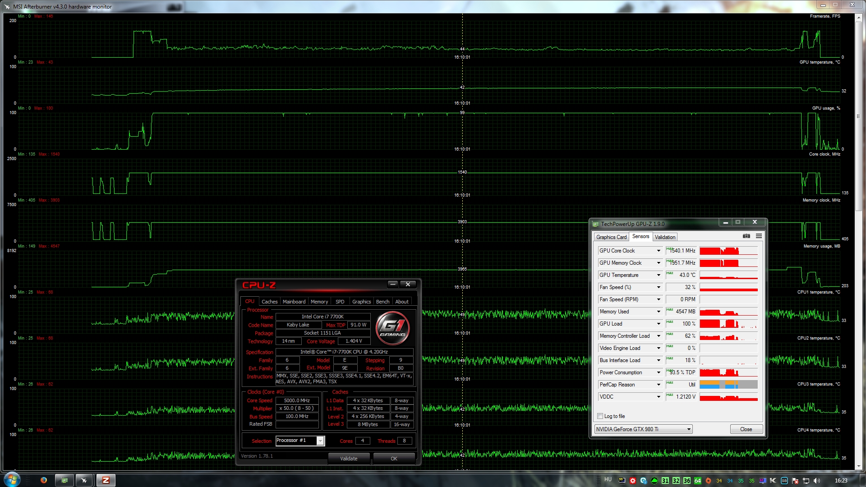The height and width of the screenshot is (487, 866).
Task: Expand the Fan Speed (%) sensor dropdown
Action: (658, 287)
